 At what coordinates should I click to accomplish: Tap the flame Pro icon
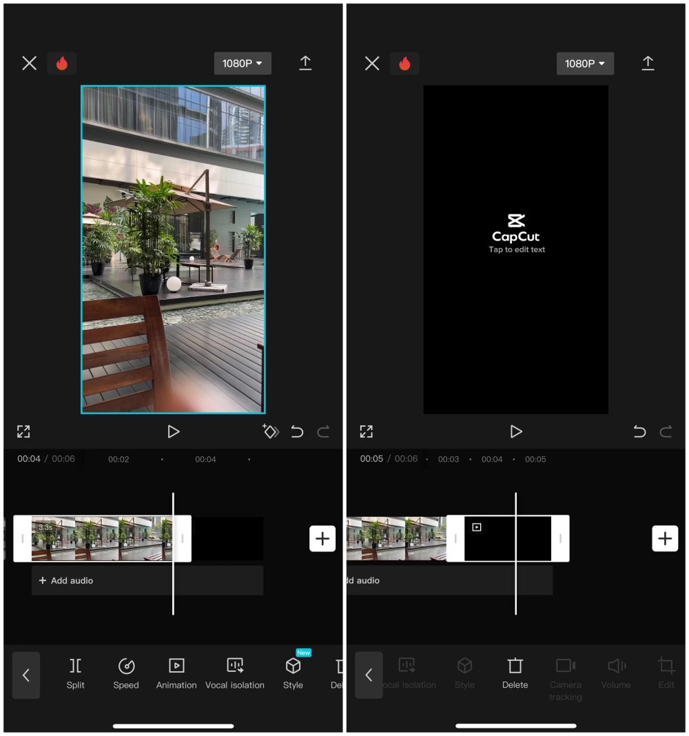pos(61,63)
